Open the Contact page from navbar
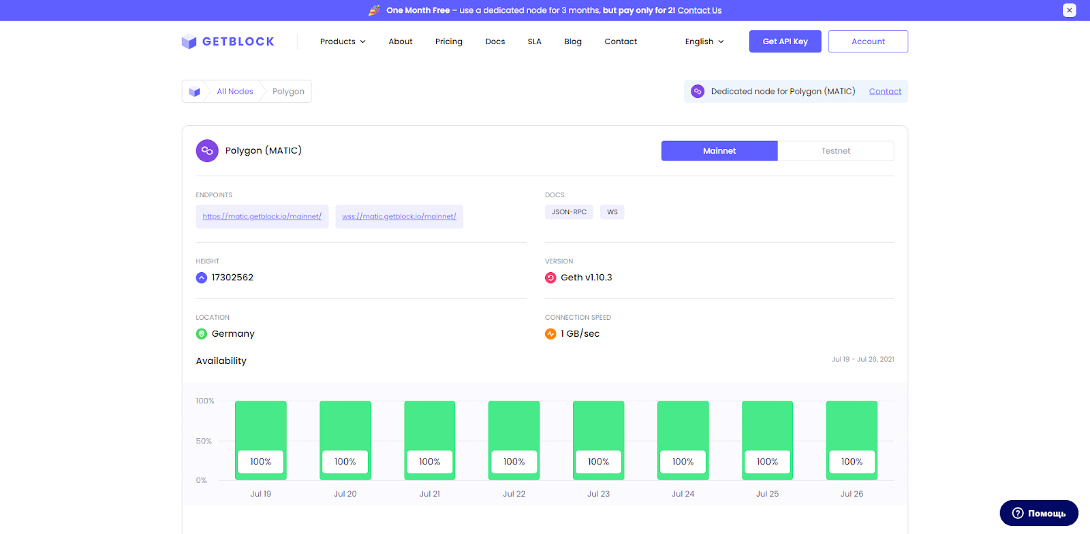 [x=621, y=41]
